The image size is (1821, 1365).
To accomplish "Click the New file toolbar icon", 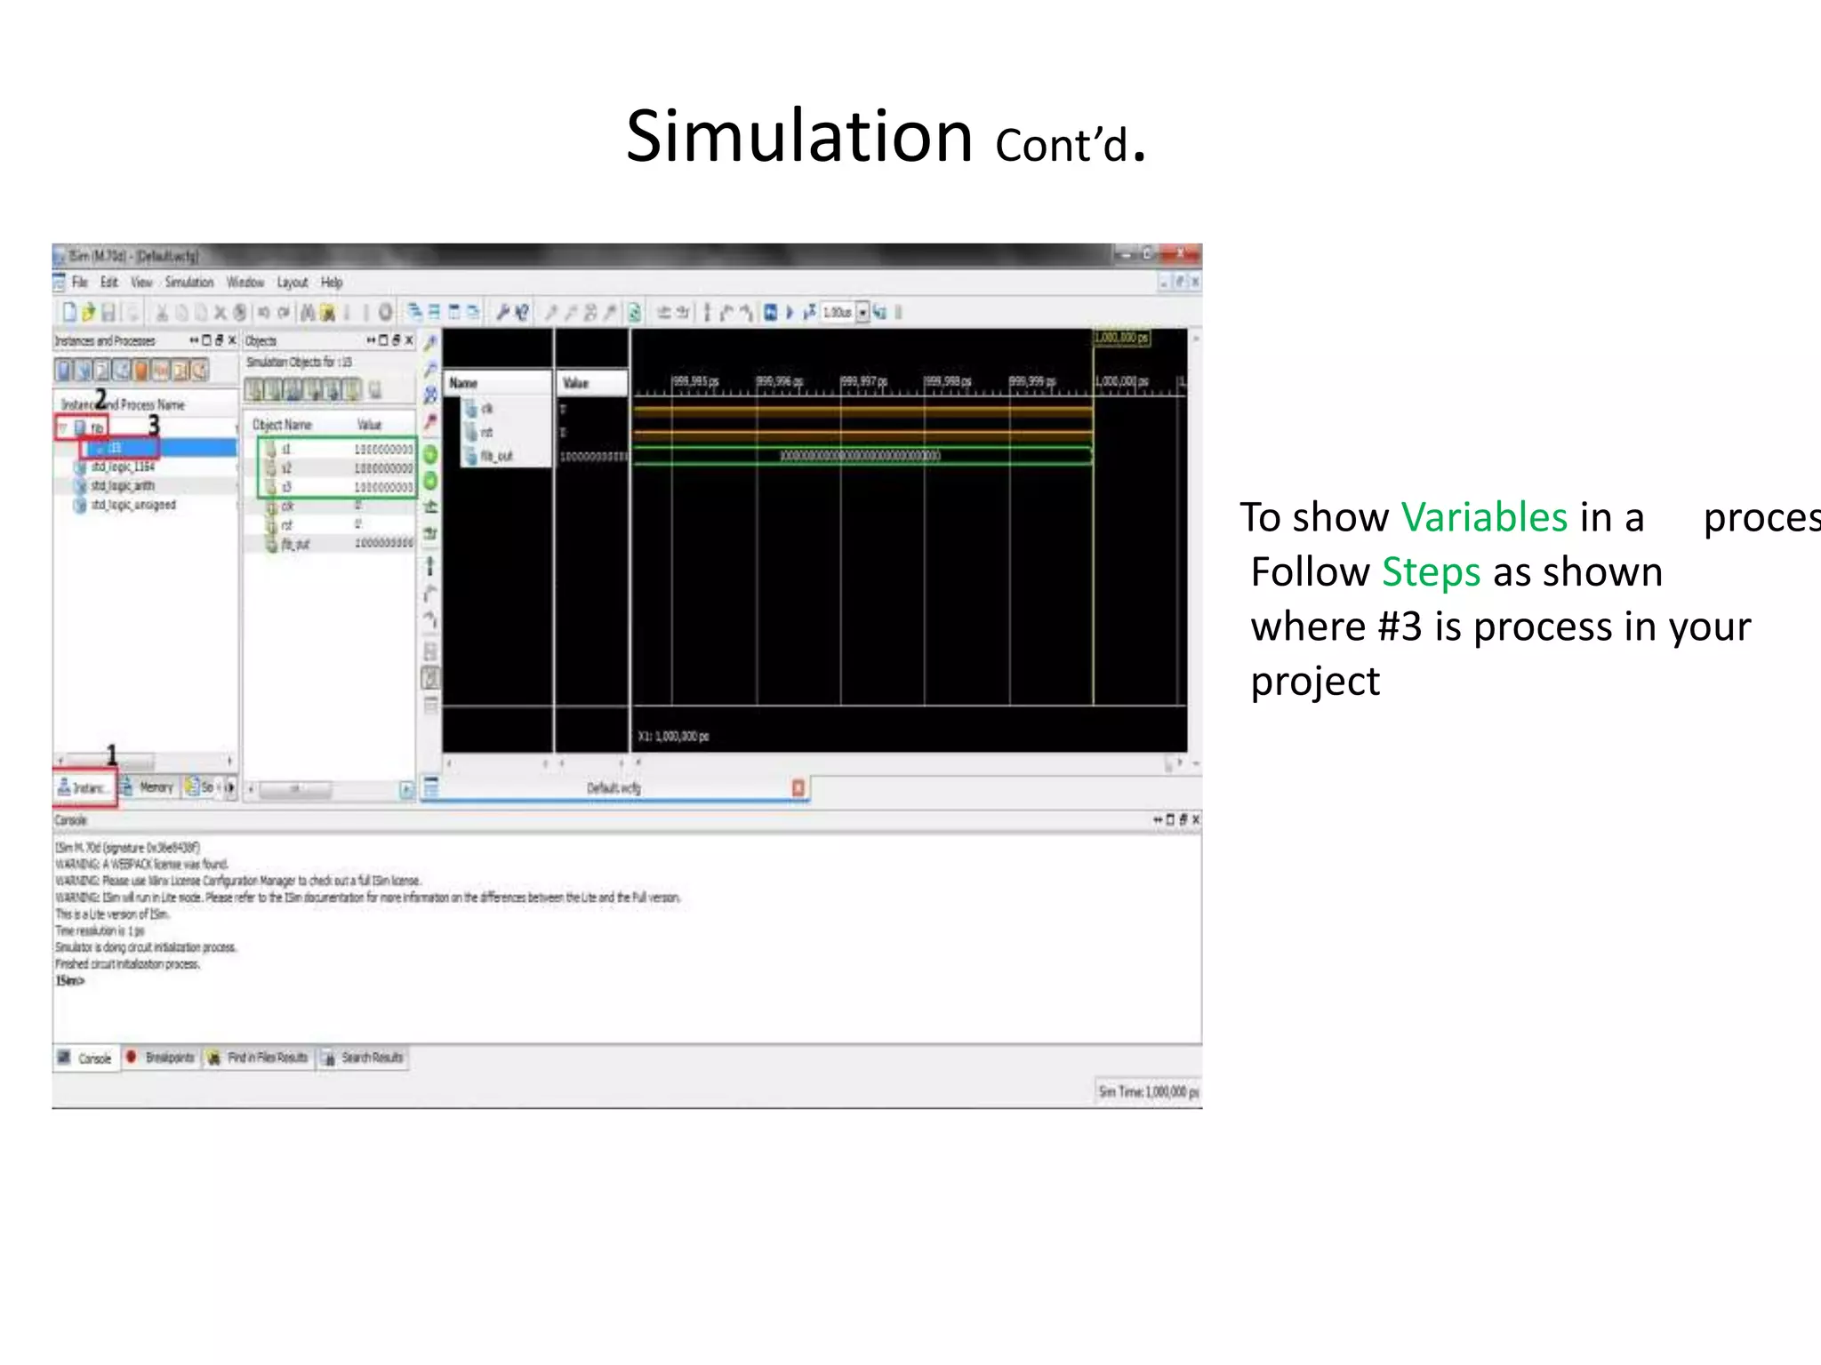I will coord(68,312).
